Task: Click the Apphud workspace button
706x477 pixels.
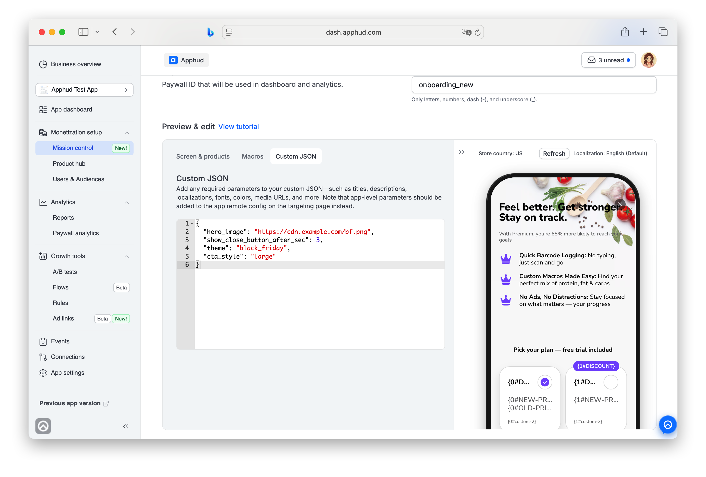Action: point(186,60)
